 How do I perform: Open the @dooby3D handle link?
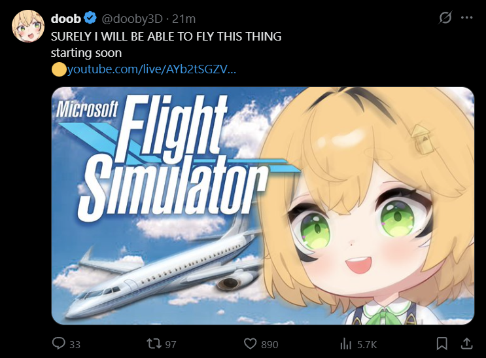coord(132,19)
